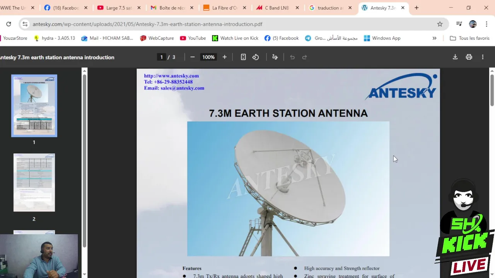Select page 2 thumbnail

[x=34, y=182]
